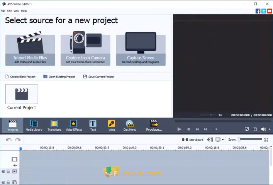Choose Capture from Camera
The height and width of the screenshot is (185, 273).
(x=85, y=49)
